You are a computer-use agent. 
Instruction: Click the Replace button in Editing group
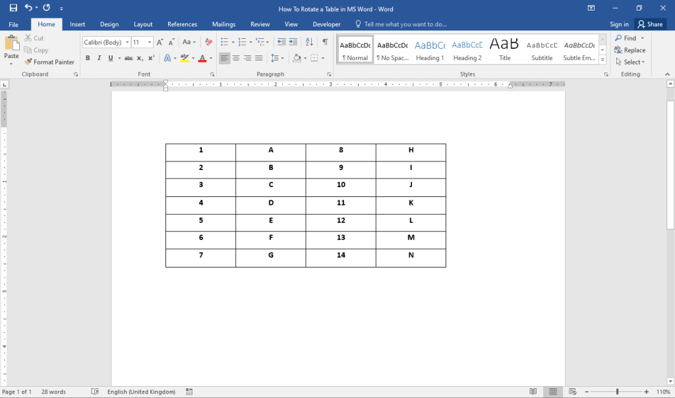[633, 49]
